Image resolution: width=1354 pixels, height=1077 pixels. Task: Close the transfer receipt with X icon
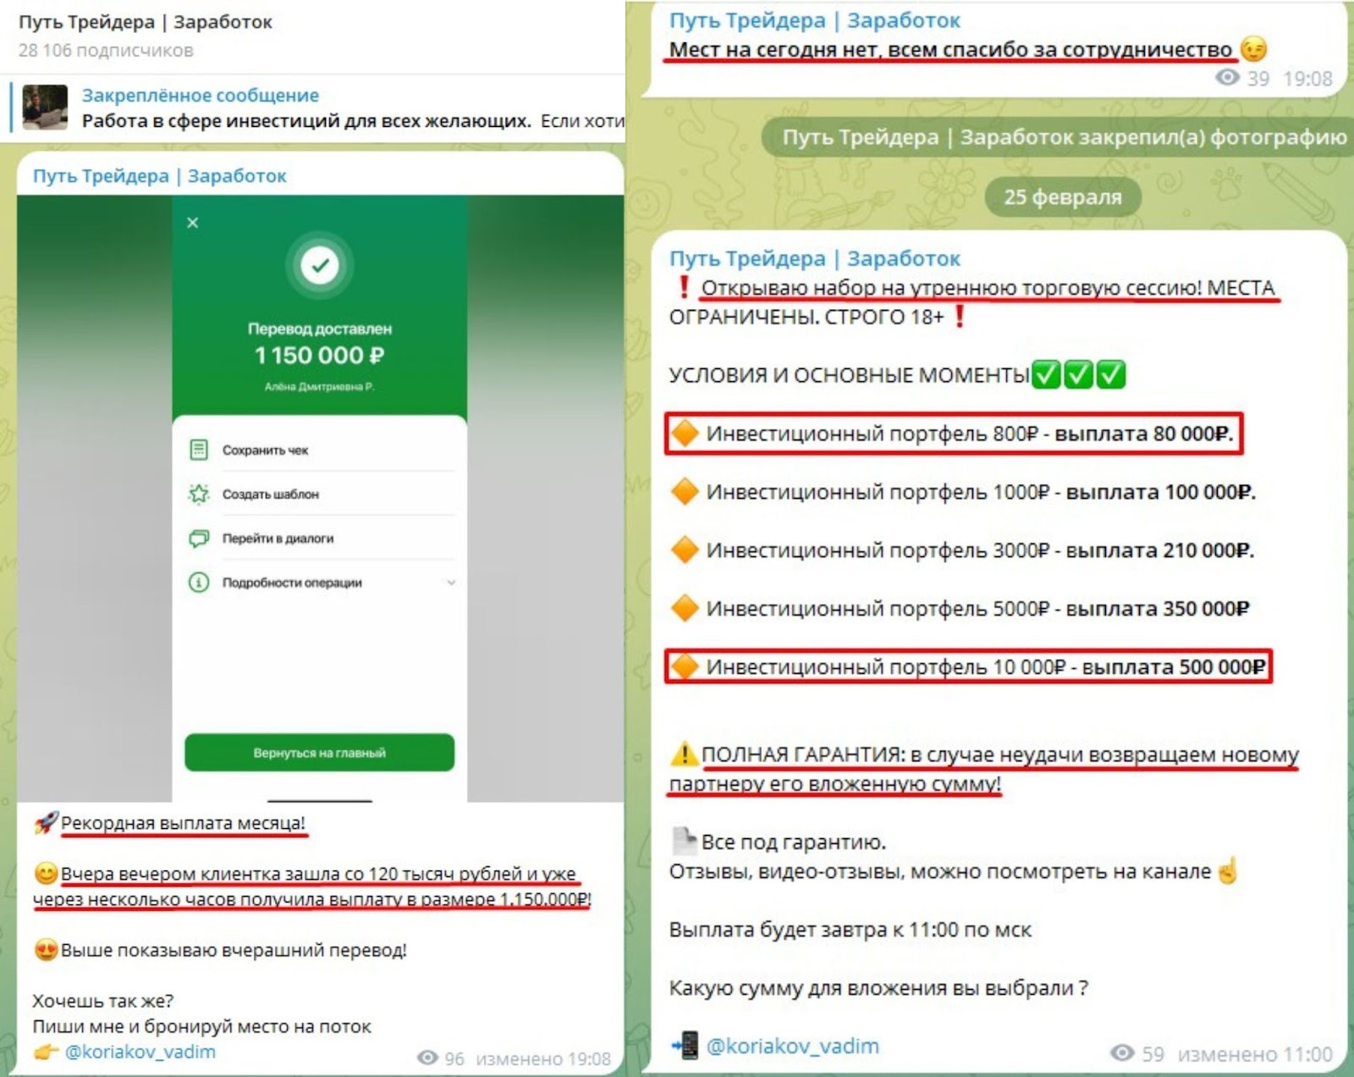pyautogui.click(x=193, y=223)
